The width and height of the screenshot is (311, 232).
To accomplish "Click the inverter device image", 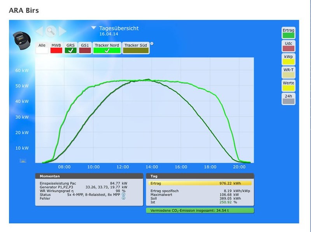I will click(22, 40).
